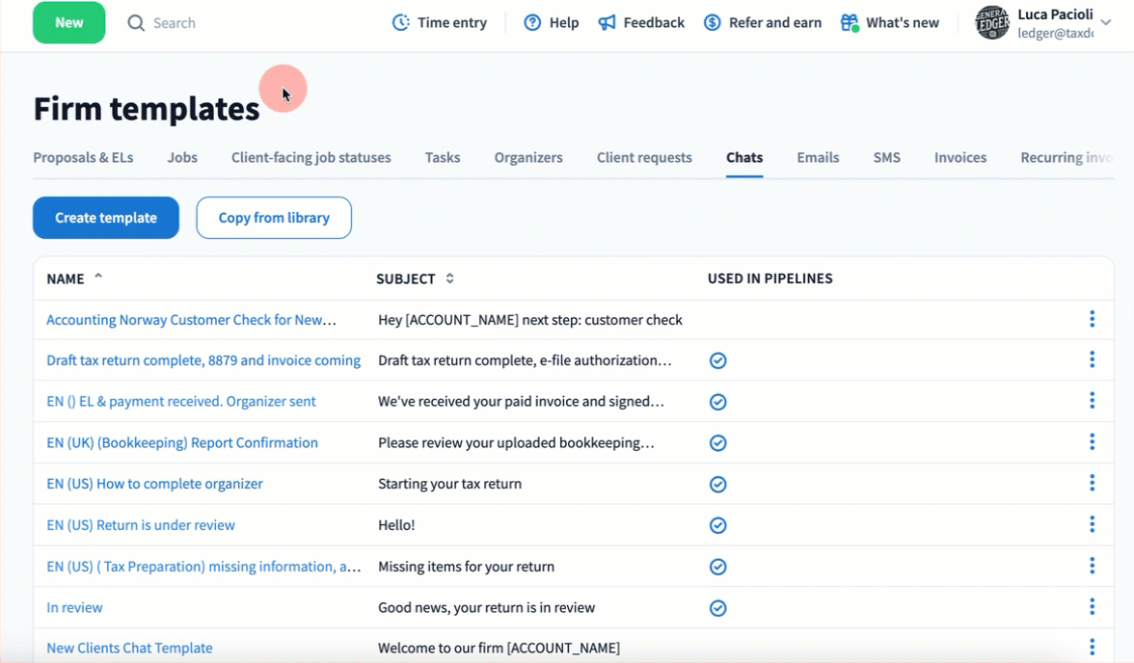Screen dimensions: 1134x663
Task: Click the Create template button
Action: [x=106, y=218]
